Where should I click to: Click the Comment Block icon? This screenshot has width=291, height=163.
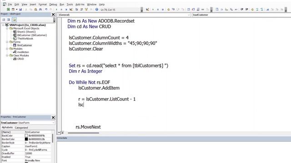pyautogui.click(x=257, y=10)
